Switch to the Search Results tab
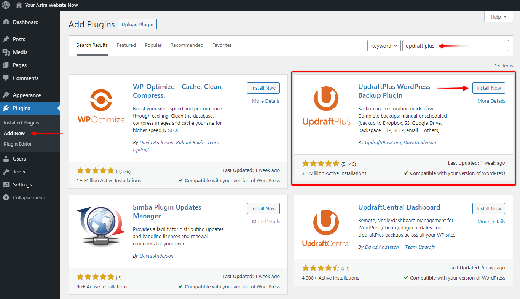Screen dimensions: 520x299 [92, 45]
